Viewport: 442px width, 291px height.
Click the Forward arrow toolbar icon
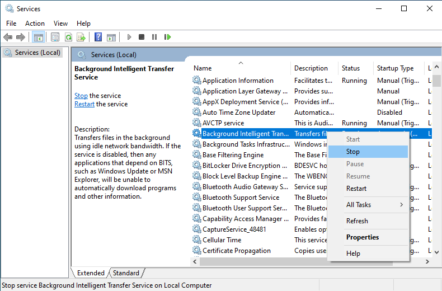click(x=21, y=37)
